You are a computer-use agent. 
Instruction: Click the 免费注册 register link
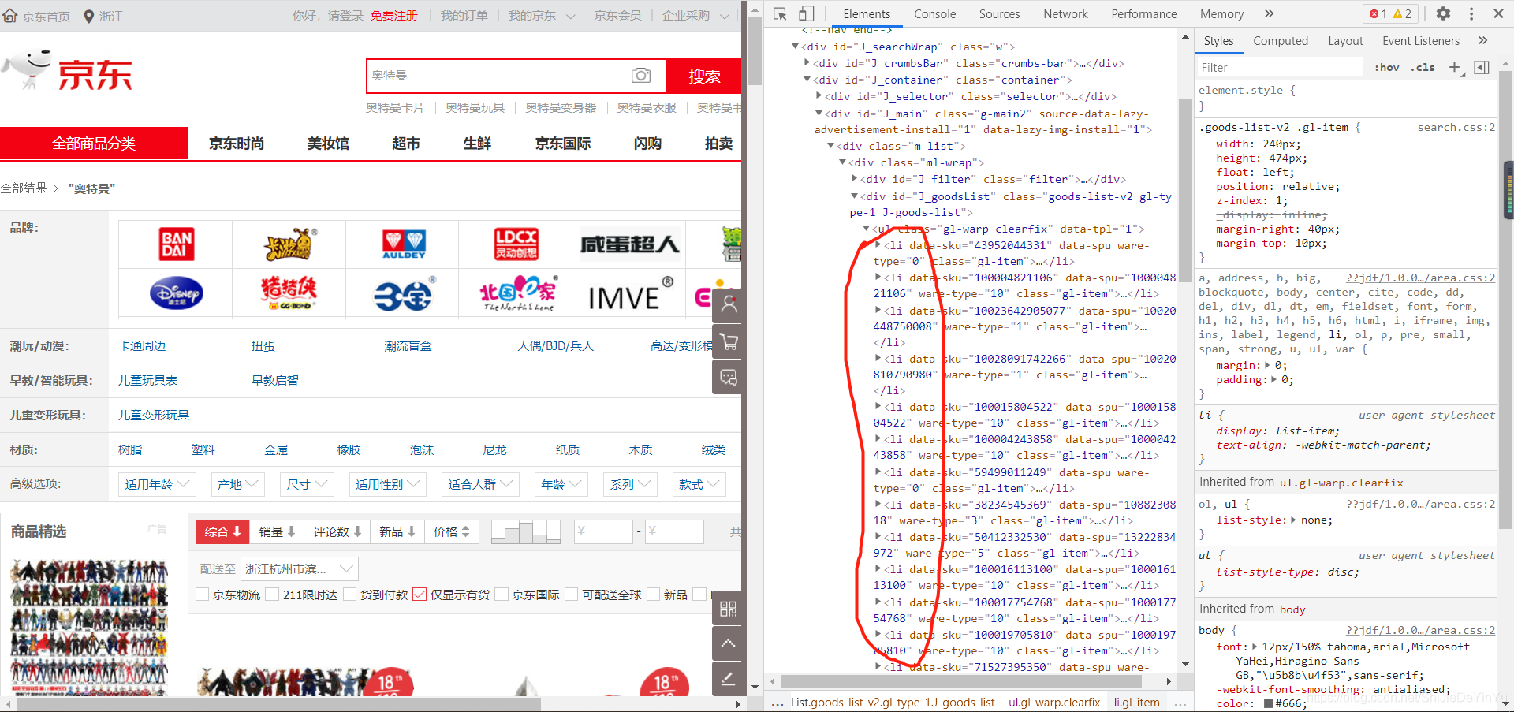point(394,16)
